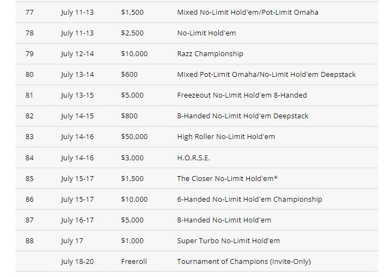Click the Freeroll buy-in cell
392x277 pixels.
134,262
